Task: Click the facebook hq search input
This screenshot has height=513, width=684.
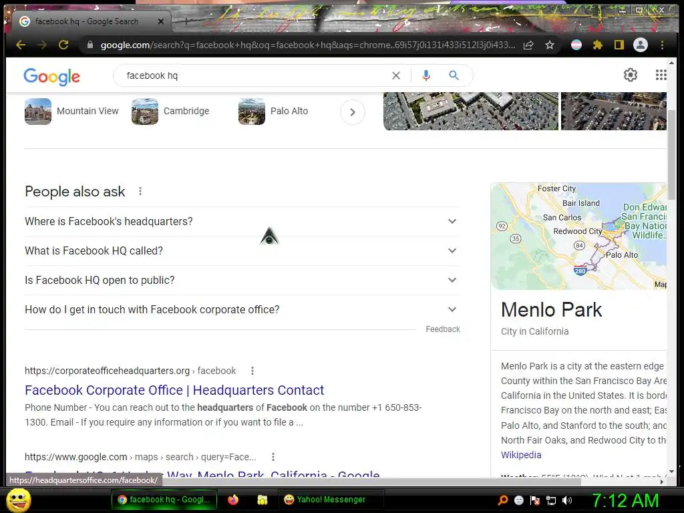Action: click(x=255, y=75)
